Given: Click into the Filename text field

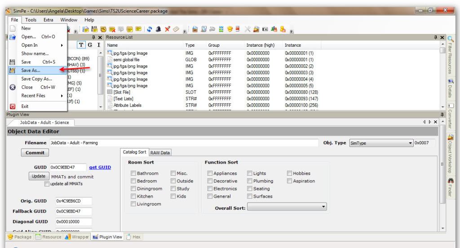Looking at the screenshot, I should pos(184,142).
